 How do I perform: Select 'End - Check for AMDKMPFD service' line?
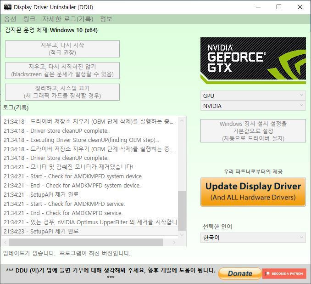click(x=89, y=213)
